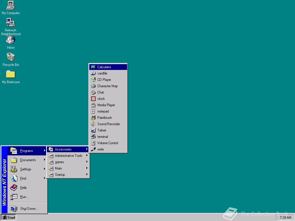Viewport: 295px width, 221px height.
Task: Launch Character Map from its label
Action: (x=107, y=86)
